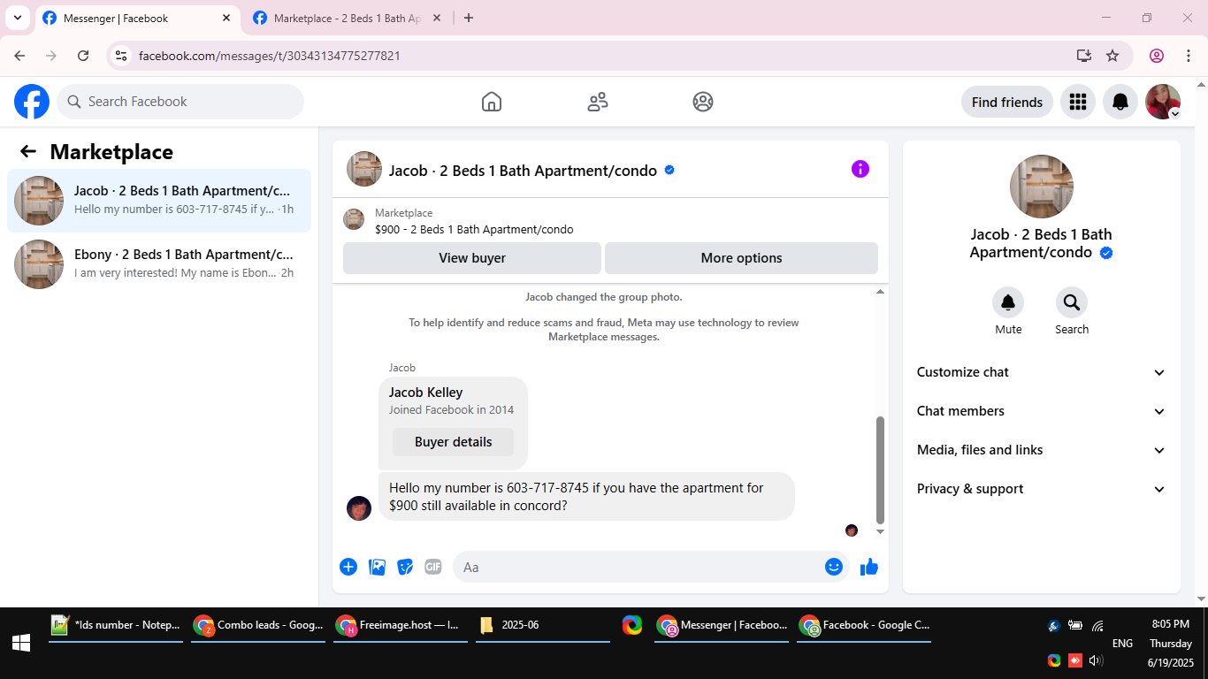Click Jacob's chat header avatar thumbnail
Viewport: 1208px width, 679px height.
click(x=364, y=169)
